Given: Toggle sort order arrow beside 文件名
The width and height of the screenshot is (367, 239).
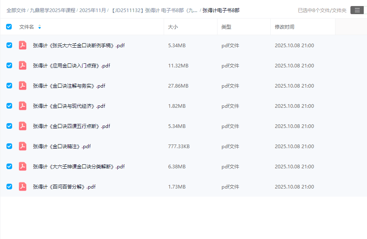Looking at the screenshot, I should pyautogui.click(x=40, y=27).
